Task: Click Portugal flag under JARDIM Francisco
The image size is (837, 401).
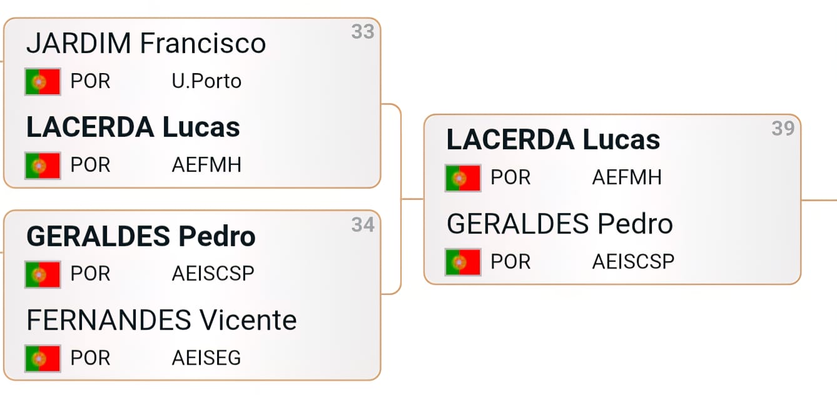Action: (x=43, y=81)
